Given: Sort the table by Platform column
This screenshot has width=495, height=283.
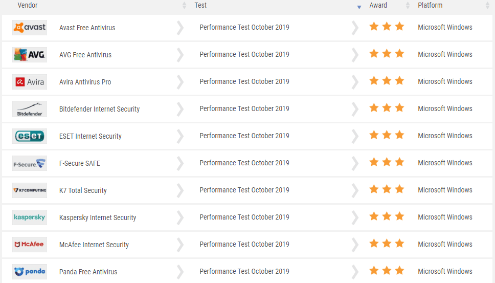Looking at the screenshot, I should point(487,5).
